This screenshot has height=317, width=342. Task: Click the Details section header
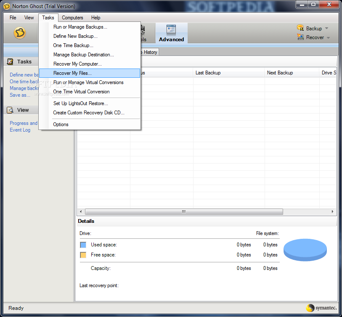86,221
